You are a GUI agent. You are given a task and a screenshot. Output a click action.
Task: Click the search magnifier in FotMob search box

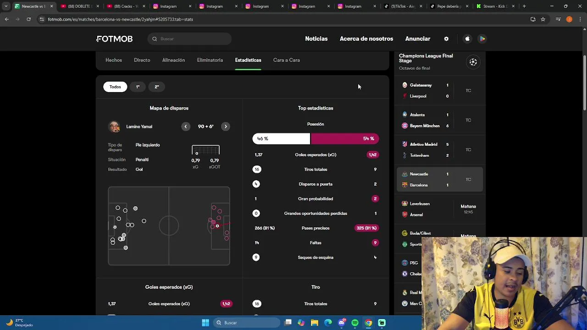155,39
